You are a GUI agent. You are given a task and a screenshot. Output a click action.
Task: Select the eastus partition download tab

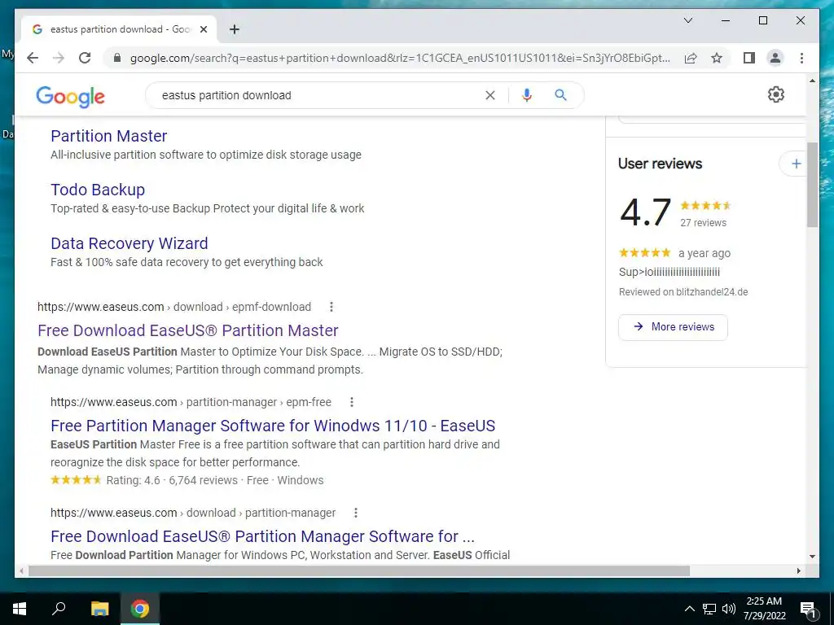(x=119, y=29)
